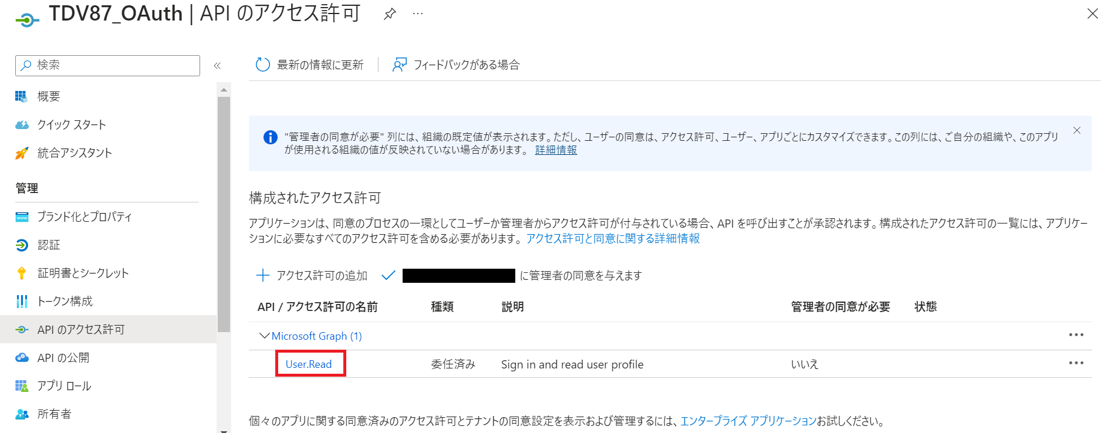Click the いいえ consent cell

[x=805, y=364]
